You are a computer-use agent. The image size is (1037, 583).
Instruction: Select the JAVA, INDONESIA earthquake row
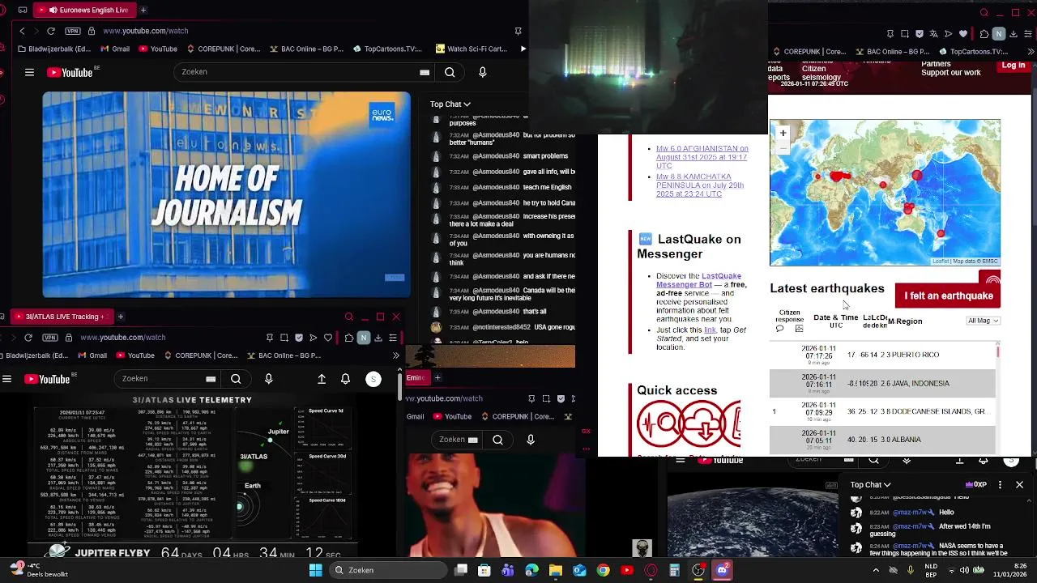(882, 383)
